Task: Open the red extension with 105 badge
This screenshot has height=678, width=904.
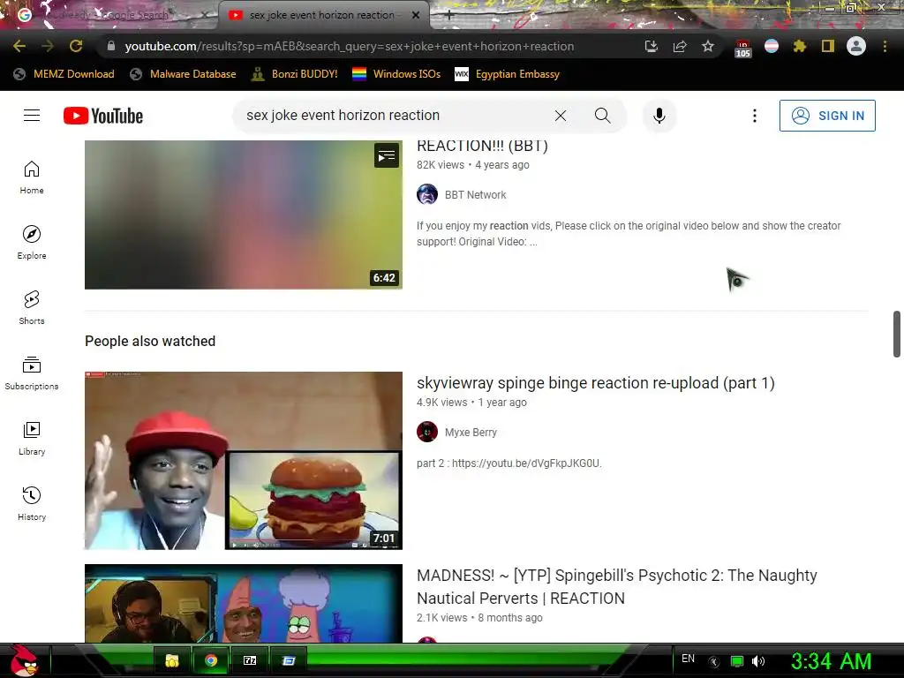Action: pos(742,48)
